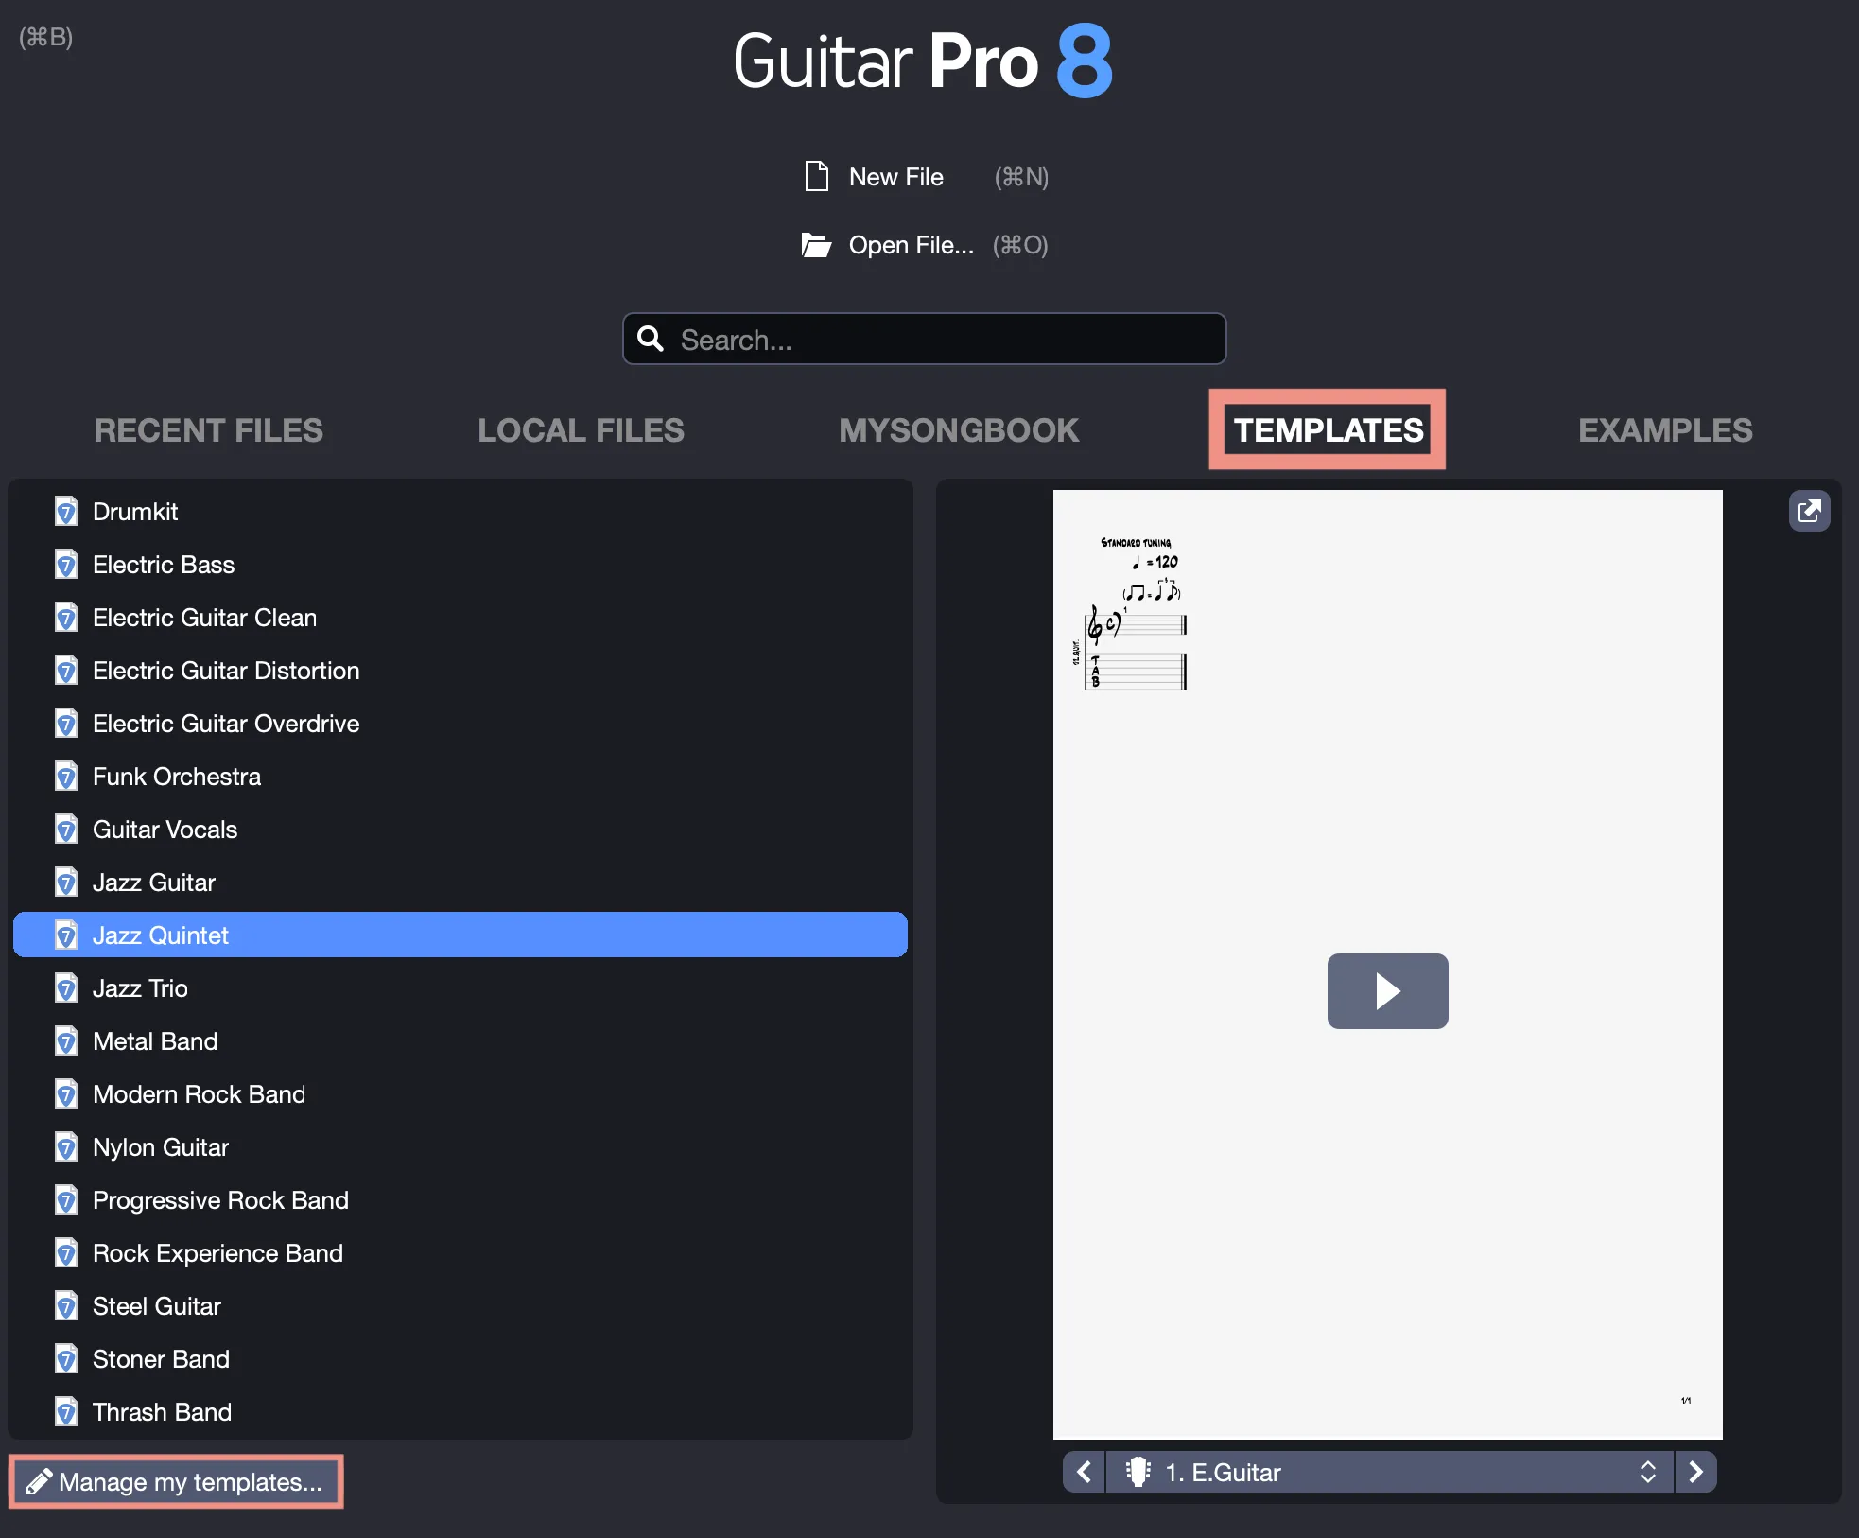Click the file icon beside Rock Experience Band
1859x1538 pixels.
click(66, 1253)
